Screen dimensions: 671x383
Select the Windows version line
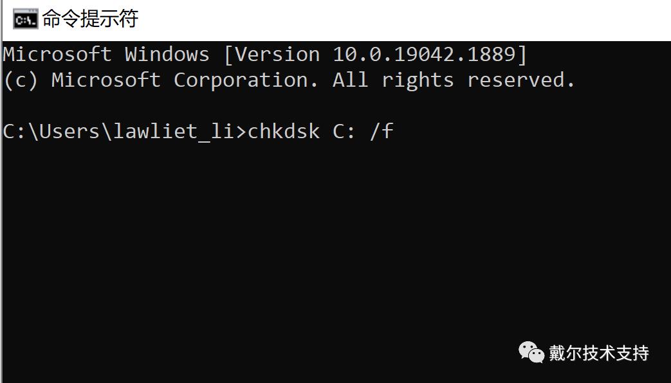click(x=264, y=54)
